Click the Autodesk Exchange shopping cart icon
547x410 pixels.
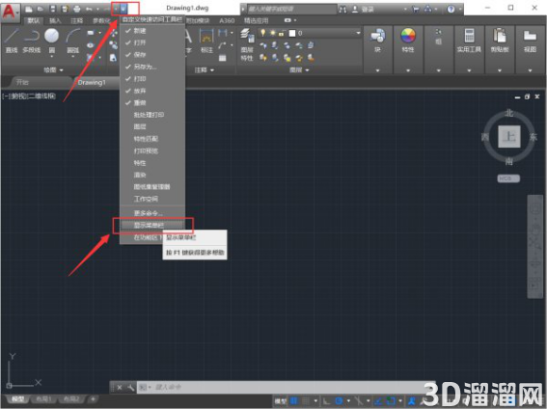[x=416, y=10]
